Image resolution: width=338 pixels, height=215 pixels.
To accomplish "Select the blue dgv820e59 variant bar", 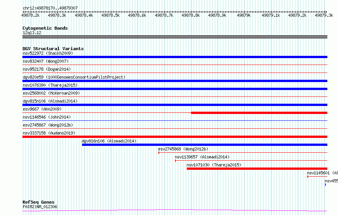I will coord(175,81).
